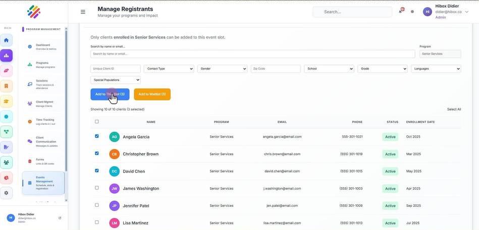Open Client Mgmt in the sidebar
This screenshot has width=479, height=230.
[x=43, y=104]
